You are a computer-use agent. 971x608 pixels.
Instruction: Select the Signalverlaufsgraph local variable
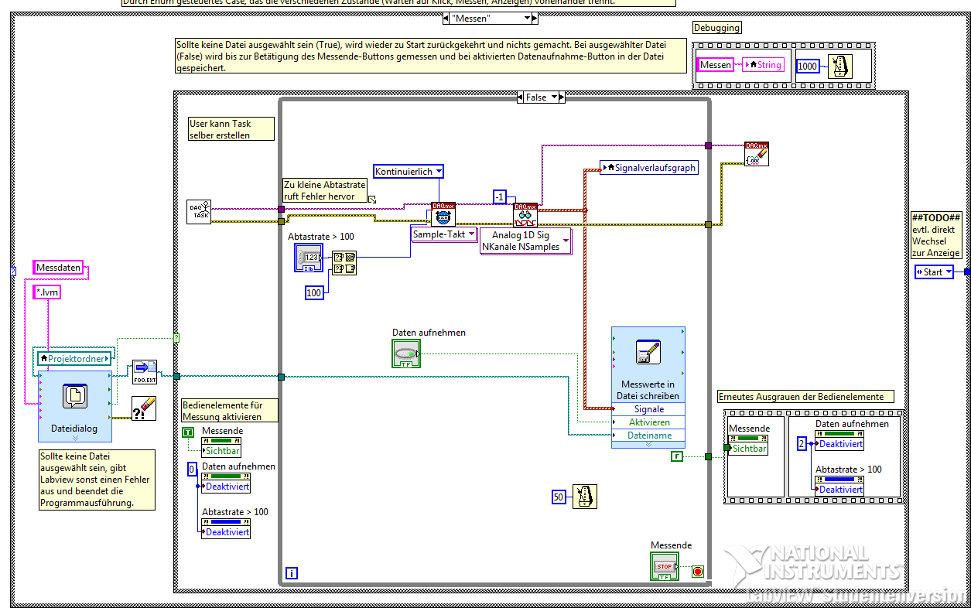(648, 167)
